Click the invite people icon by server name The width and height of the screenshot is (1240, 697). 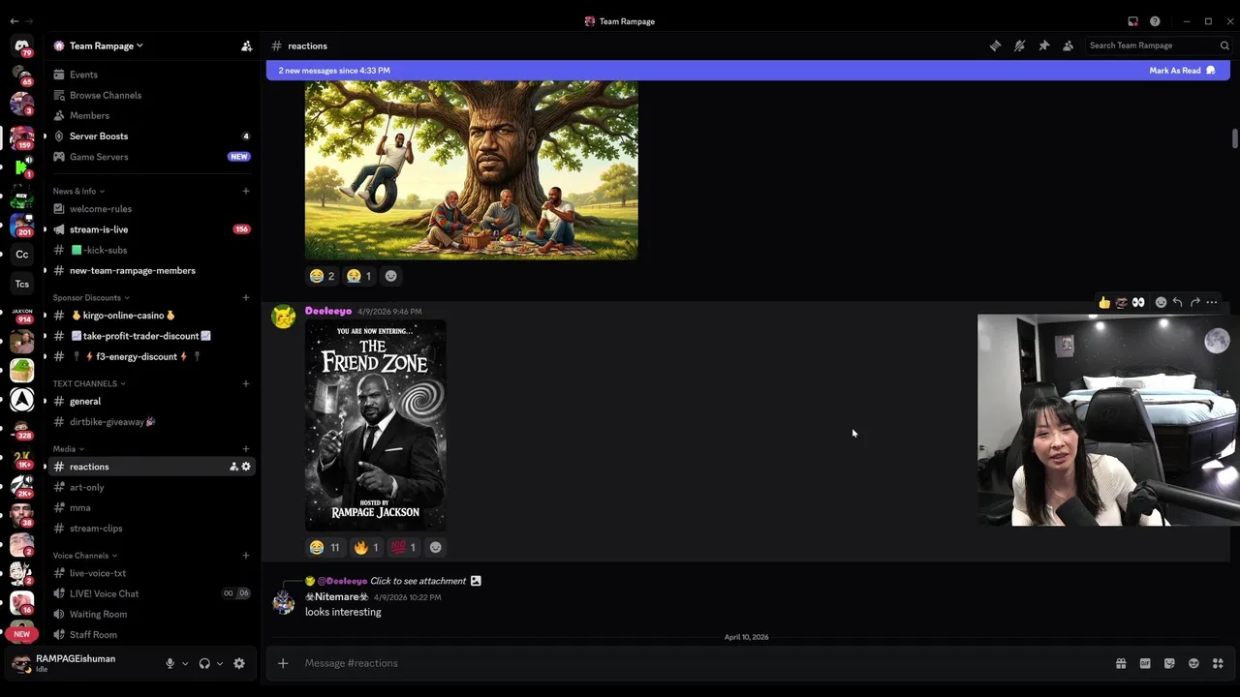click(246, 45)
